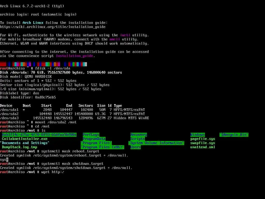Select the 'iwctl' utility text
265x199 pixels.
pos(125,35)
